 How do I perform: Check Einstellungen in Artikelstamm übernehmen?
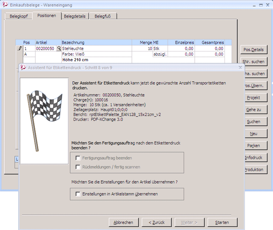(78, 194)
